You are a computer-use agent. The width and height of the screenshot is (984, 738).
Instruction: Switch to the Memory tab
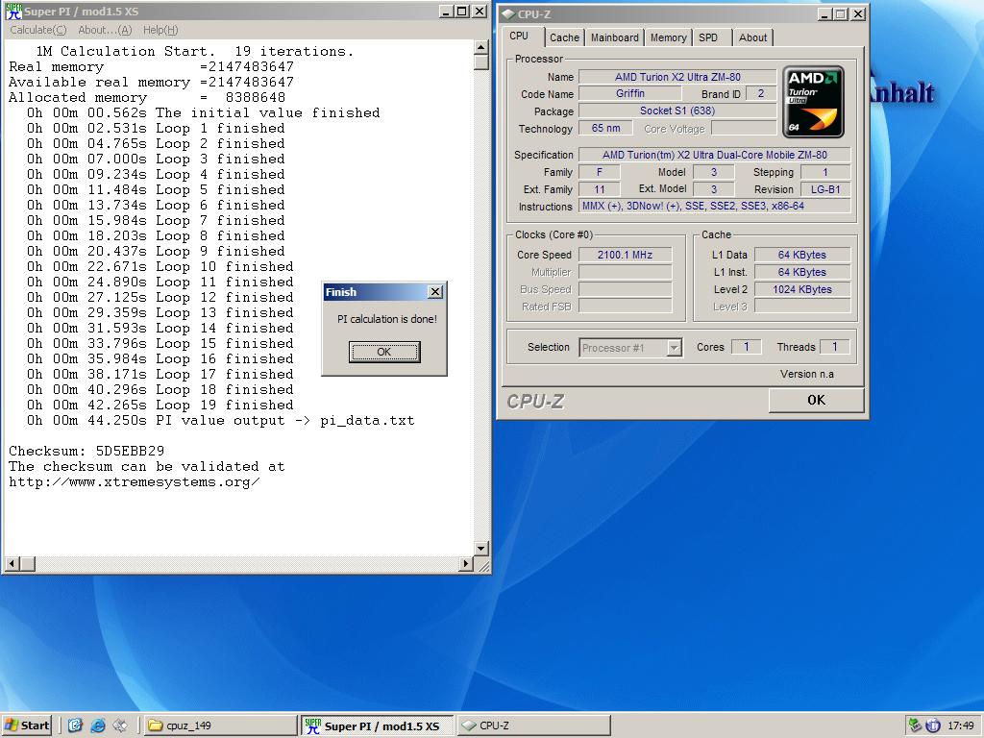(668, 37)
